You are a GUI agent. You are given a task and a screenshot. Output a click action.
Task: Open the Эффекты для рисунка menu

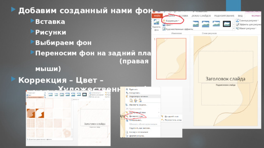pyautogui.click(x=248, y=25)
